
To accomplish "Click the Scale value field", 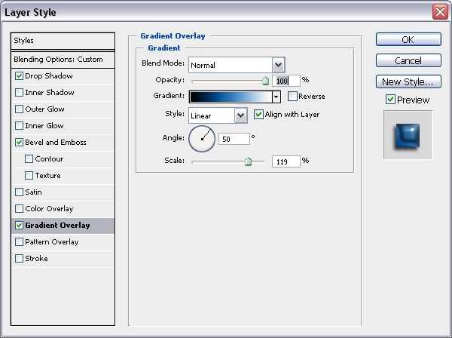I will [286, 161].
